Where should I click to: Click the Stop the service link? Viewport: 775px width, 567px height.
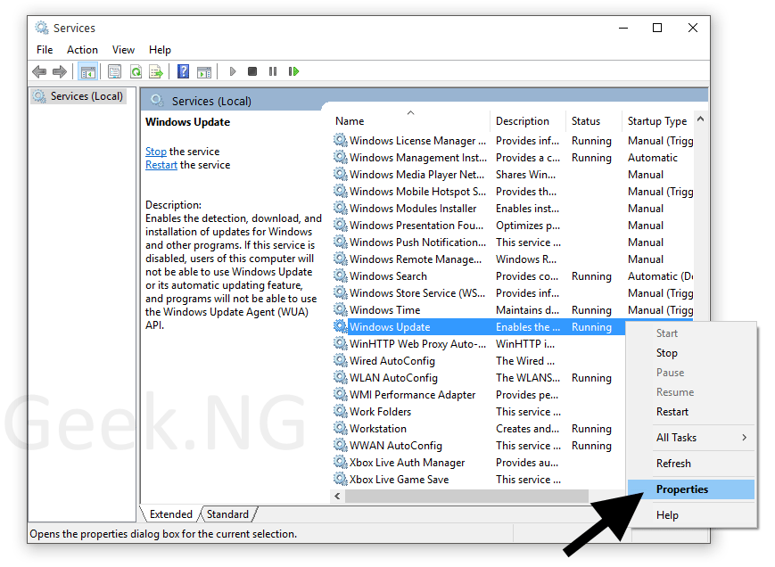pos(156,152)
